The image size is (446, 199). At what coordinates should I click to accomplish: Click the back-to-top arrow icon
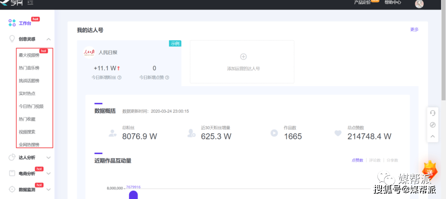pos(433,137)
